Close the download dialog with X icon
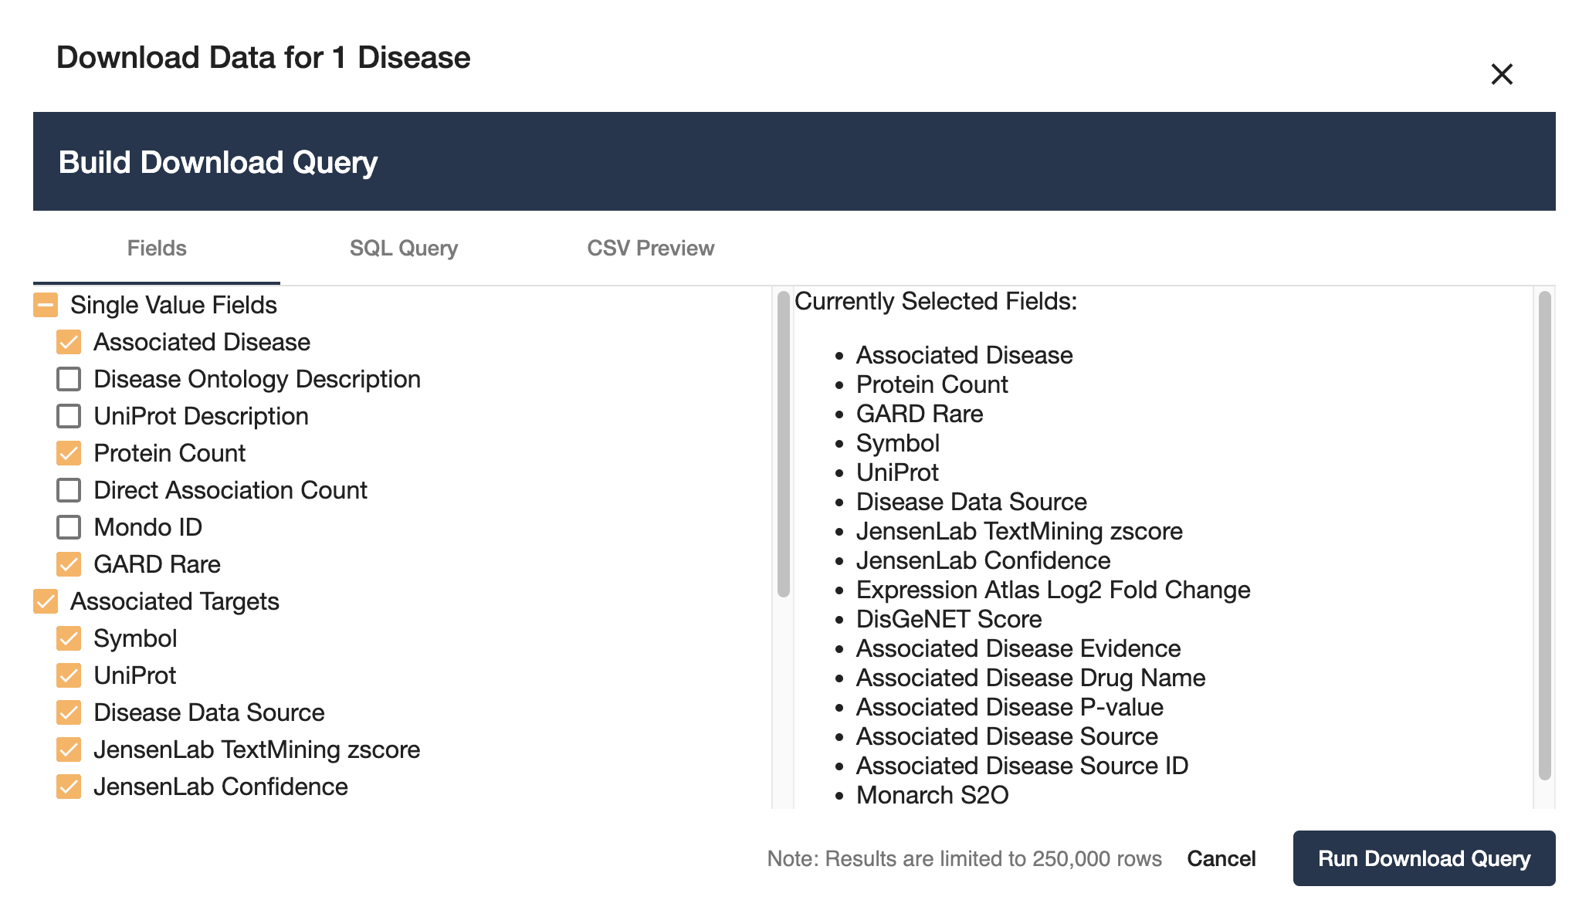The height and width of the screenshot is (900, 1589). (1502, 74)
